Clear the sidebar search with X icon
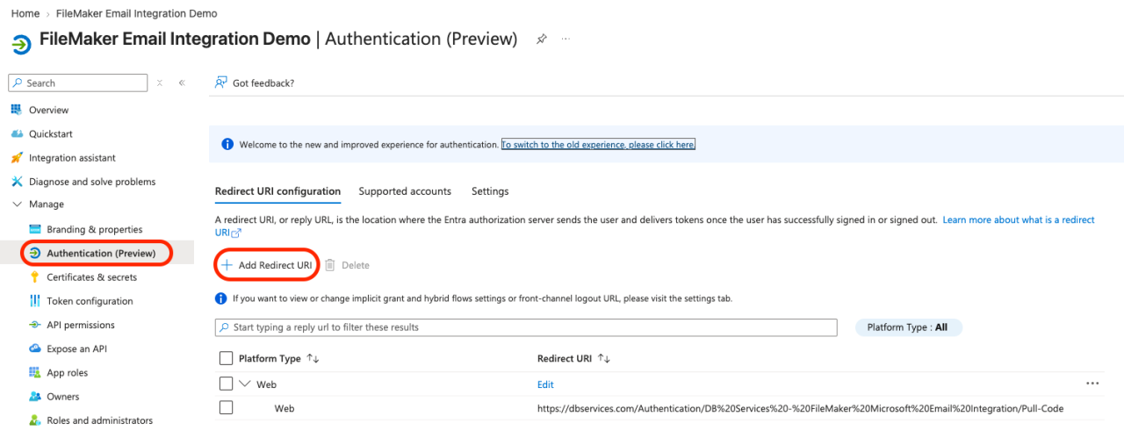1124x438 pixels. coord(160,83)
